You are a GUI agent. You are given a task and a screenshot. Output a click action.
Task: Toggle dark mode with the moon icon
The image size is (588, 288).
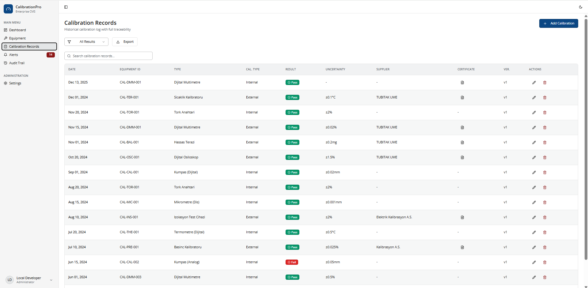pos(581,7)
